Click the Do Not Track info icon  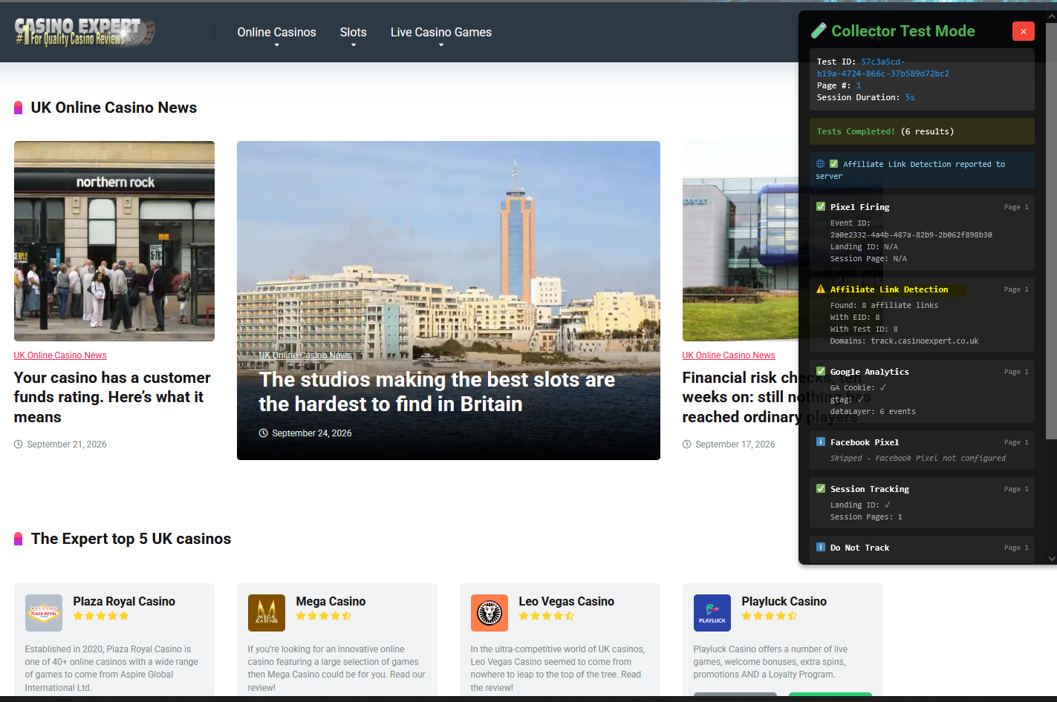pyautogui.click(x=821, y=547)
